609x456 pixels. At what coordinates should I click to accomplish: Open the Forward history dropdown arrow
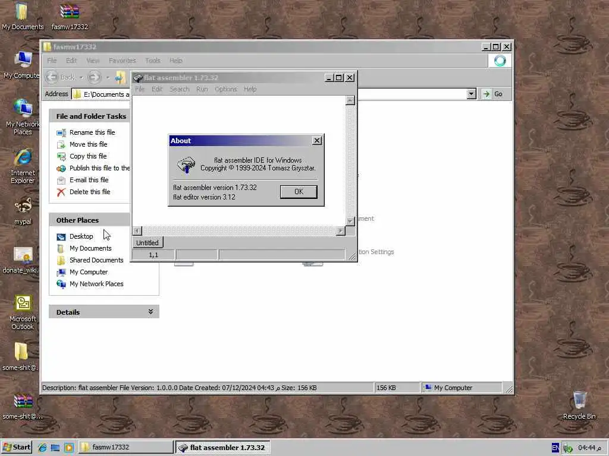pyautogui.click(x=108, y=78)
